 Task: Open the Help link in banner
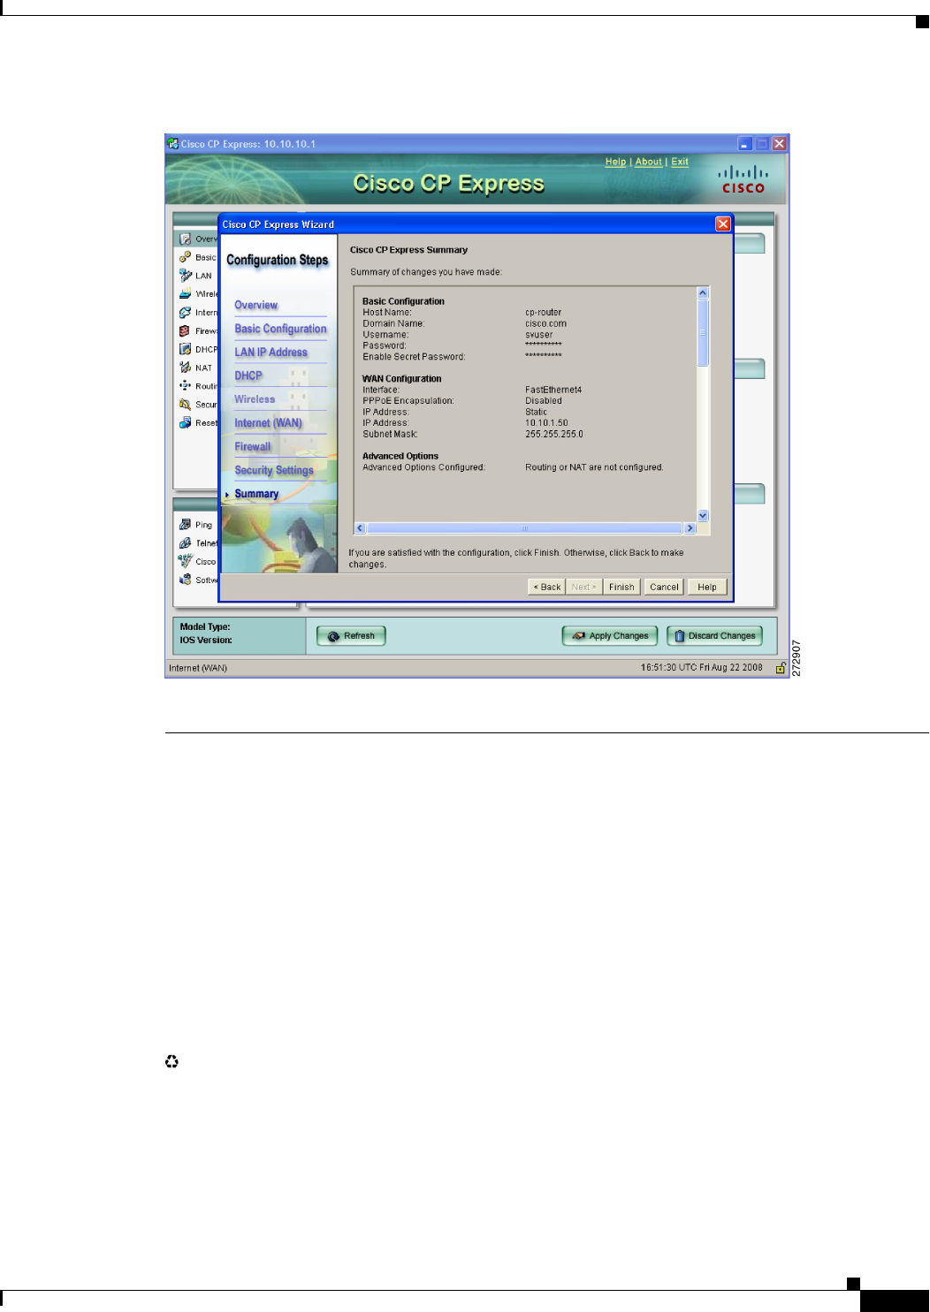(x=615, y=163)
